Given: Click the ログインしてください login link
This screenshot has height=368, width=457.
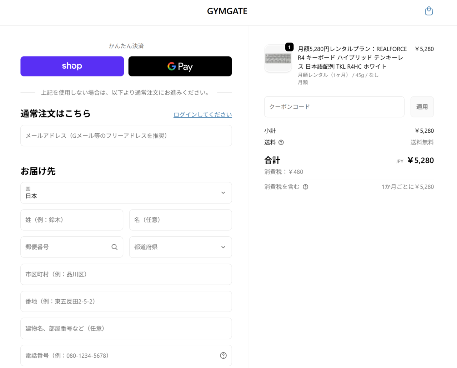Looking at the screenshot, I should pyautogui.click(x=202, y=114).
